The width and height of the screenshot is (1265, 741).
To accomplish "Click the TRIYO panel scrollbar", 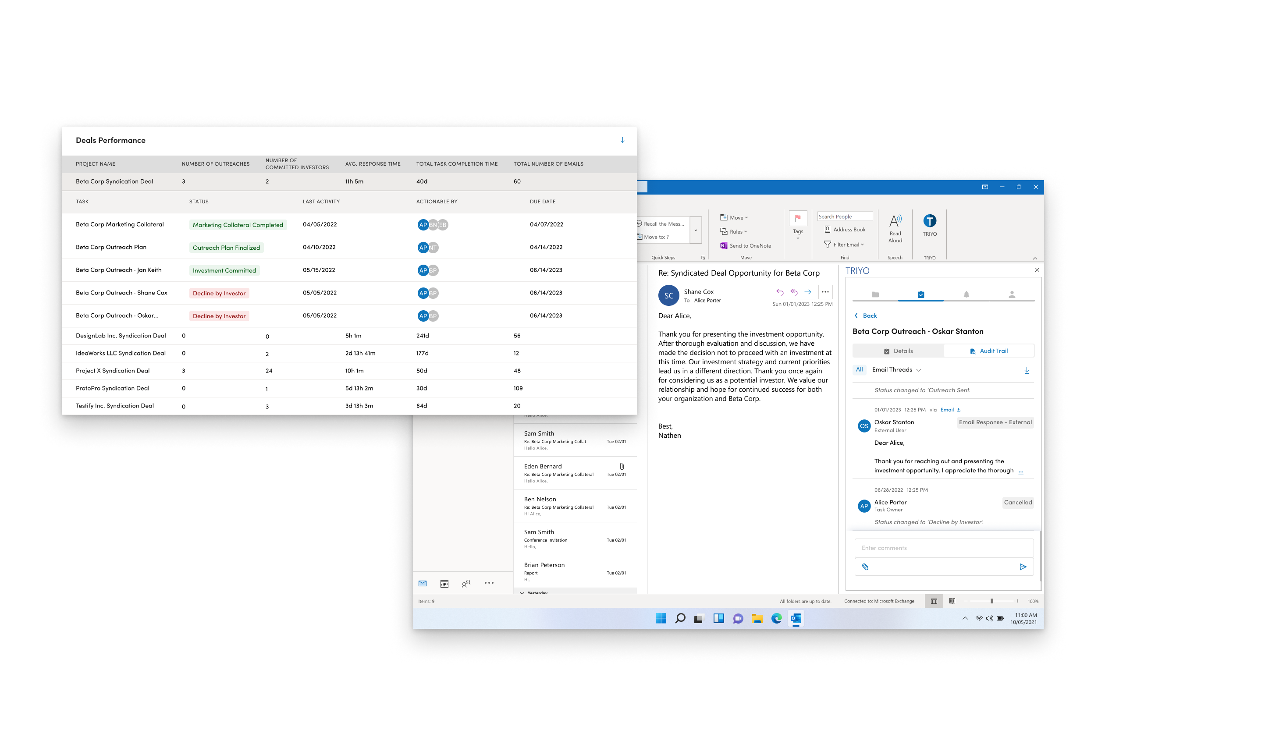I will [x=1041, y=556].
